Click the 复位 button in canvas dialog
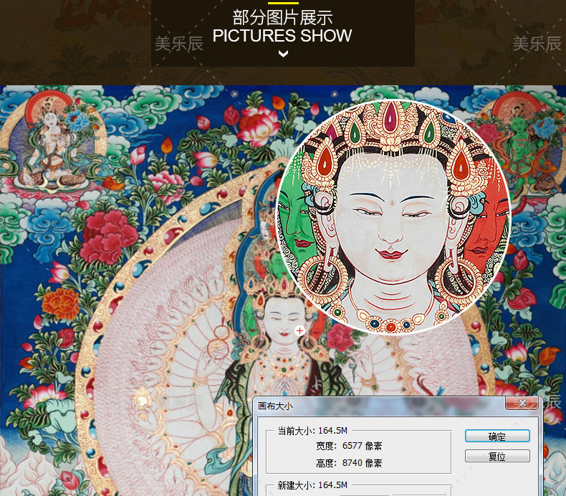 tap(497, 457)
